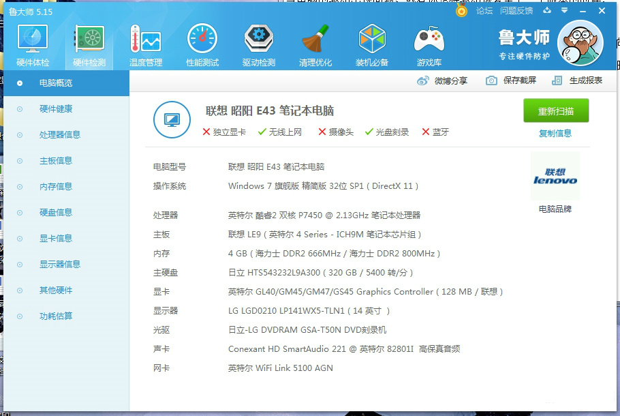Click 复制信息 copy info link

coord(555,134)
